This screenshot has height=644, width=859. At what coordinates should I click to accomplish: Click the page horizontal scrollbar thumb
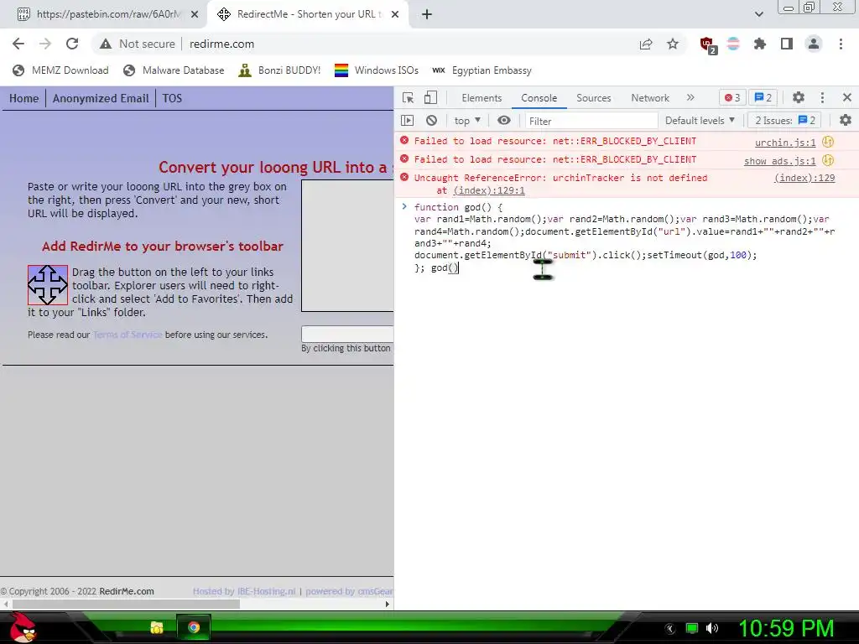point(126,604)
